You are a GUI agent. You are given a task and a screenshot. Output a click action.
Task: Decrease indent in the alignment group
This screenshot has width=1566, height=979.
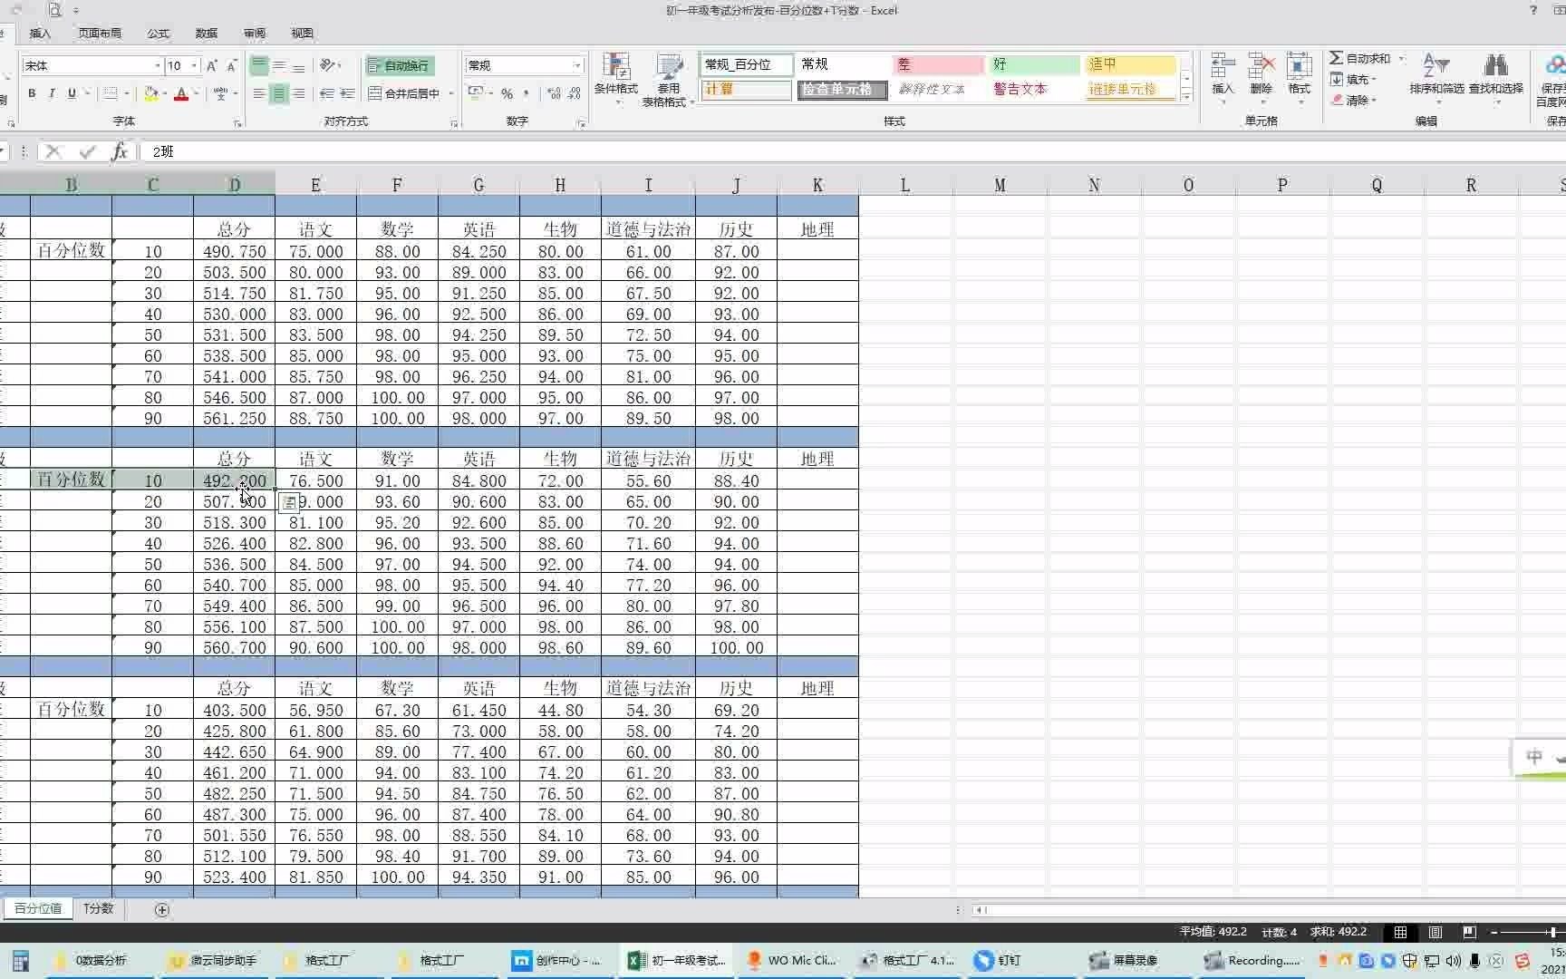pos(326,93)
